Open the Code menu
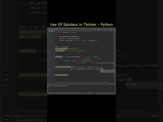The image size is (163, 122). click(x=61, y=28)
